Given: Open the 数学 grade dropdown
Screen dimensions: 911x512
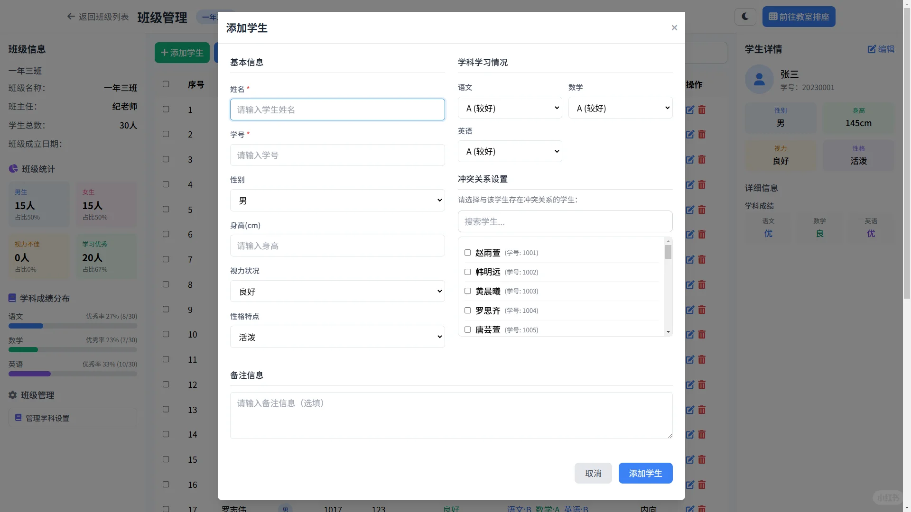Looking at the screenshot, I should (620, 108).
